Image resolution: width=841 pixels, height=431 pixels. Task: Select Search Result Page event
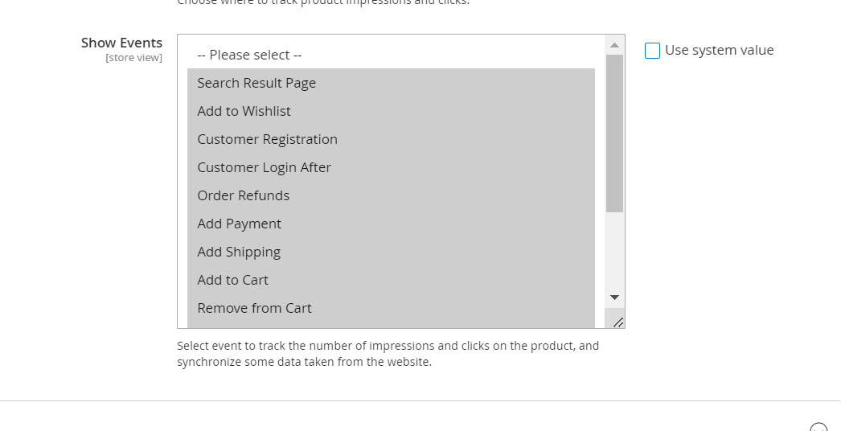coord(256,83)
